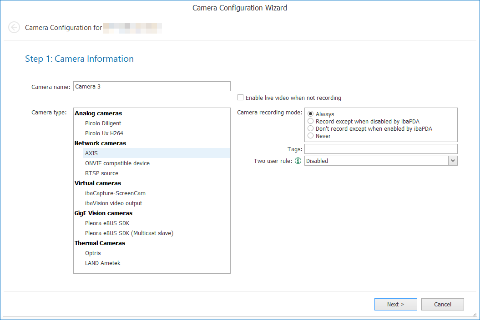The height and width of the screenshot is (320, 480).
Task: Select the Always recording mode
Action: [x=310, y=114]
